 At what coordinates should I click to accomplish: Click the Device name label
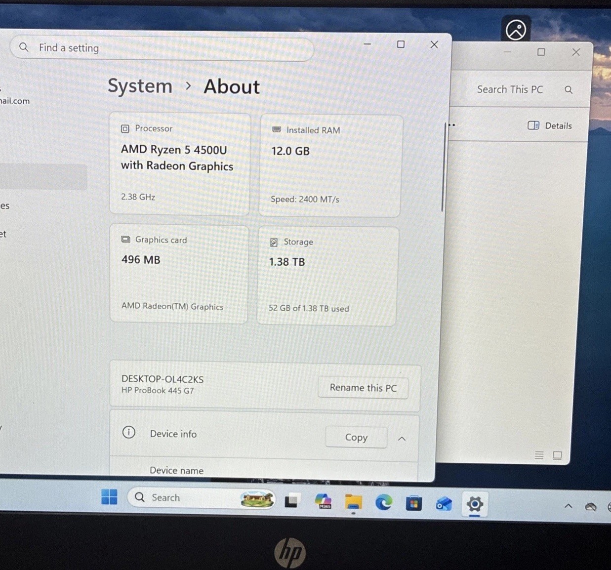[176, 471]
